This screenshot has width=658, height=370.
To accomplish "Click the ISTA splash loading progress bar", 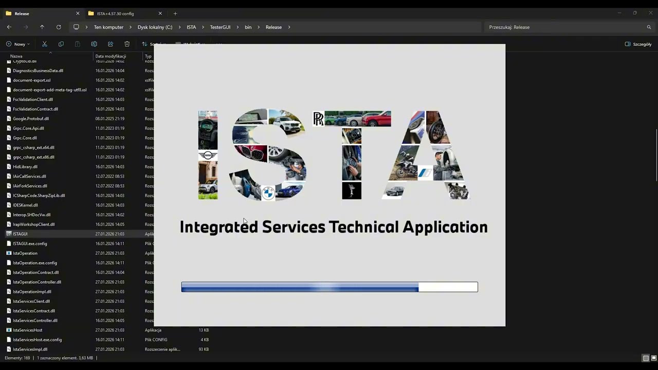I will coord(330,287).
